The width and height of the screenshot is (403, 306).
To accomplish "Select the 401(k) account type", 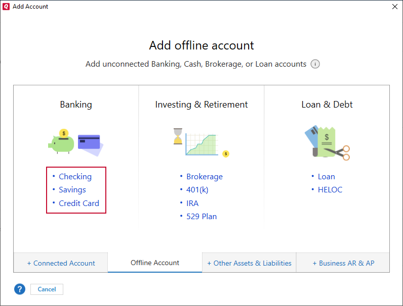I will 197,190.
